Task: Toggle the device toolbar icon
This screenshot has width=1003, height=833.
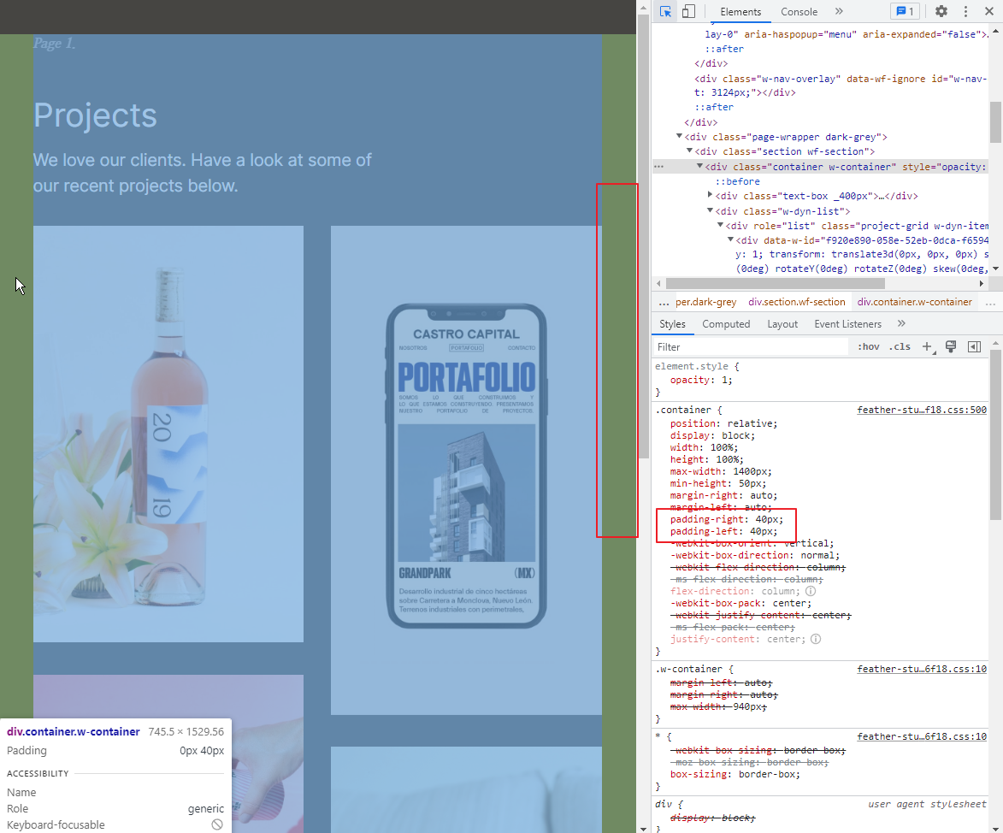Action: [x=688, y=11]
